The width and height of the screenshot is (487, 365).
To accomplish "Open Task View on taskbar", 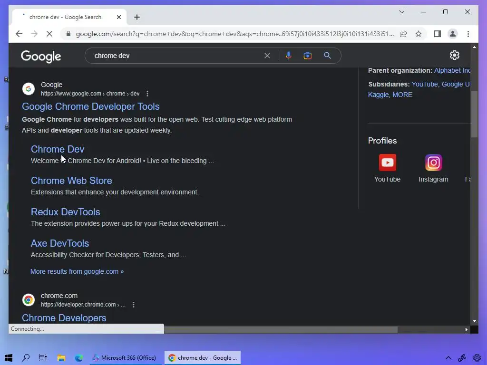I will tap(42, 358).
